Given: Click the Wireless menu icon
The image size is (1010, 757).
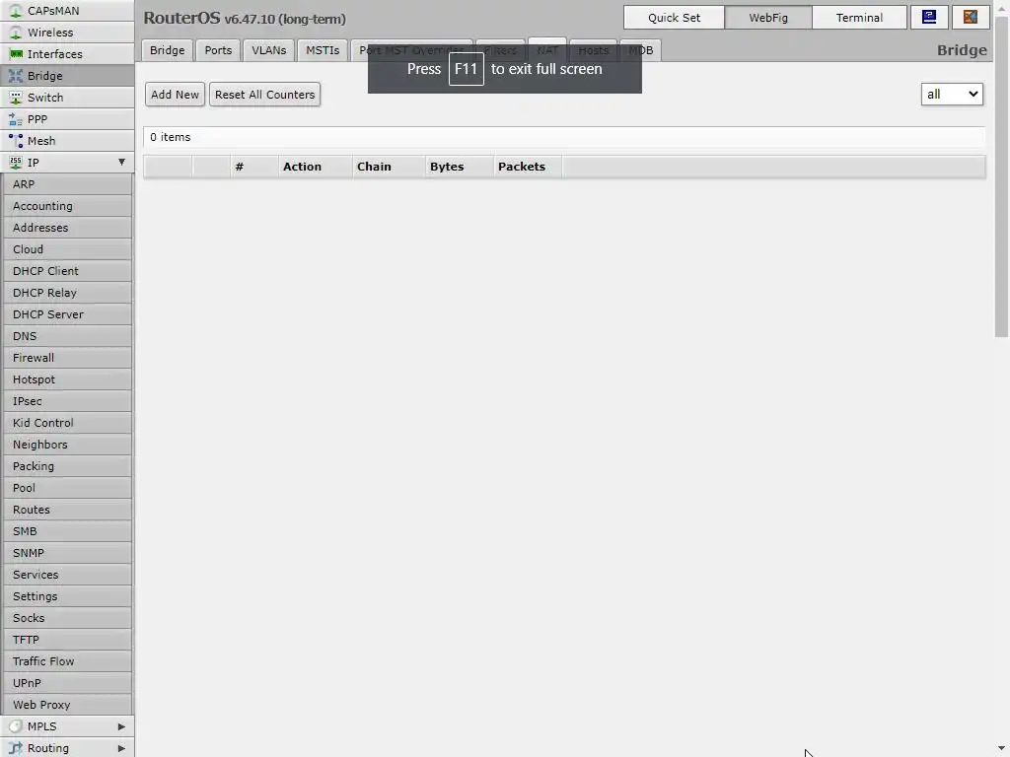Looking at the screenshot, I should [16, 33].
